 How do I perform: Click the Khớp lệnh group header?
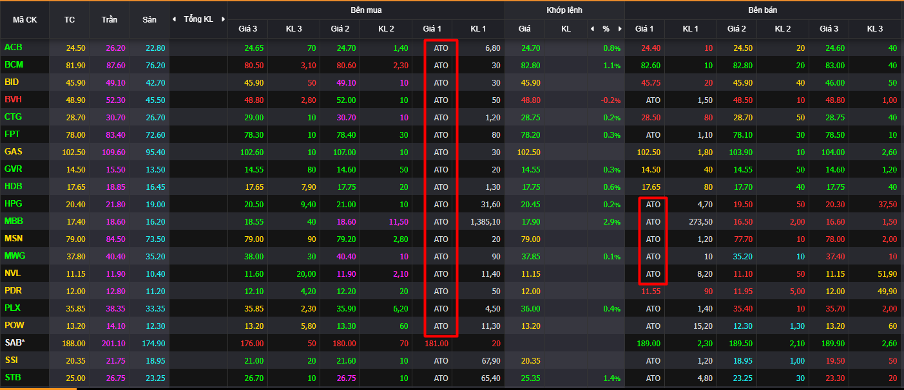564,10
